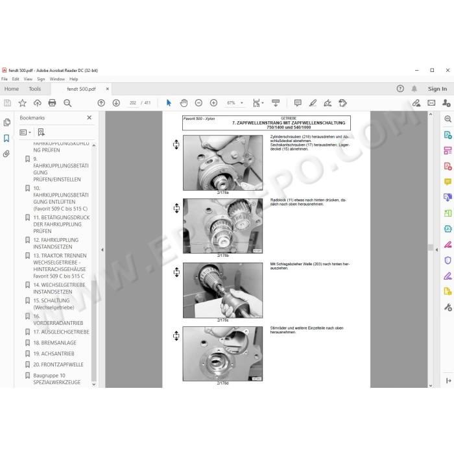The height and width of the screenshot is (454, 454).
Task: Open bookmark 15. SCHALTUNG (Wechselgetriebe)
Action: [x=54, y=304]
